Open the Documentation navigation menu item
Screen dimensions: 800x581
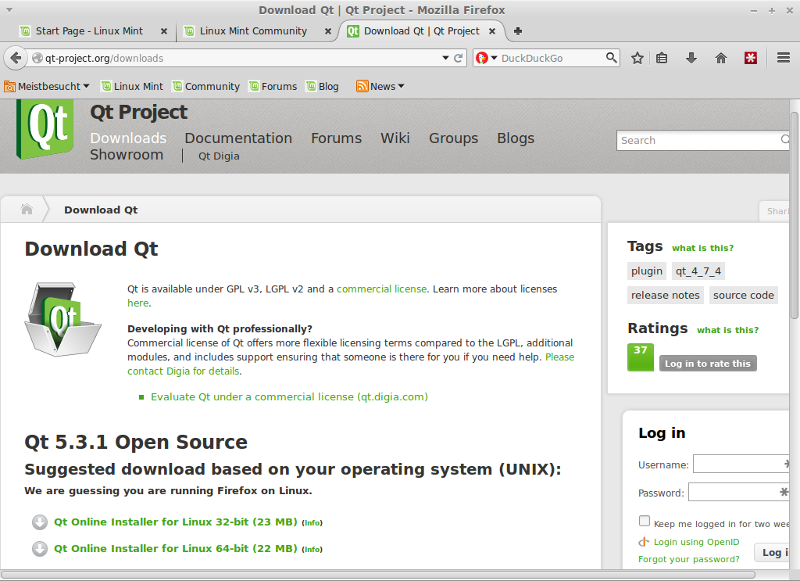(x=238, y=138)
